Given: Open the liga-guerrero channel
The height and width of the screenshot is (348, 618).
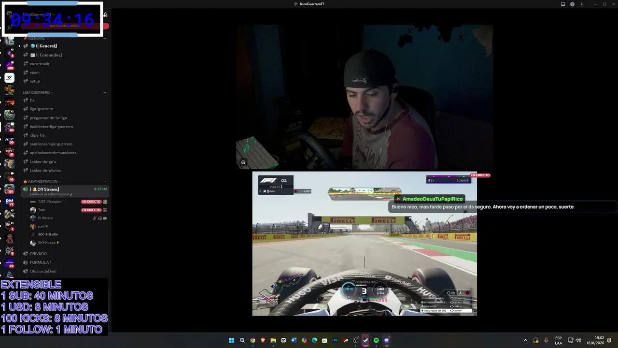Looking at the screenshot, I should point(64,109).
